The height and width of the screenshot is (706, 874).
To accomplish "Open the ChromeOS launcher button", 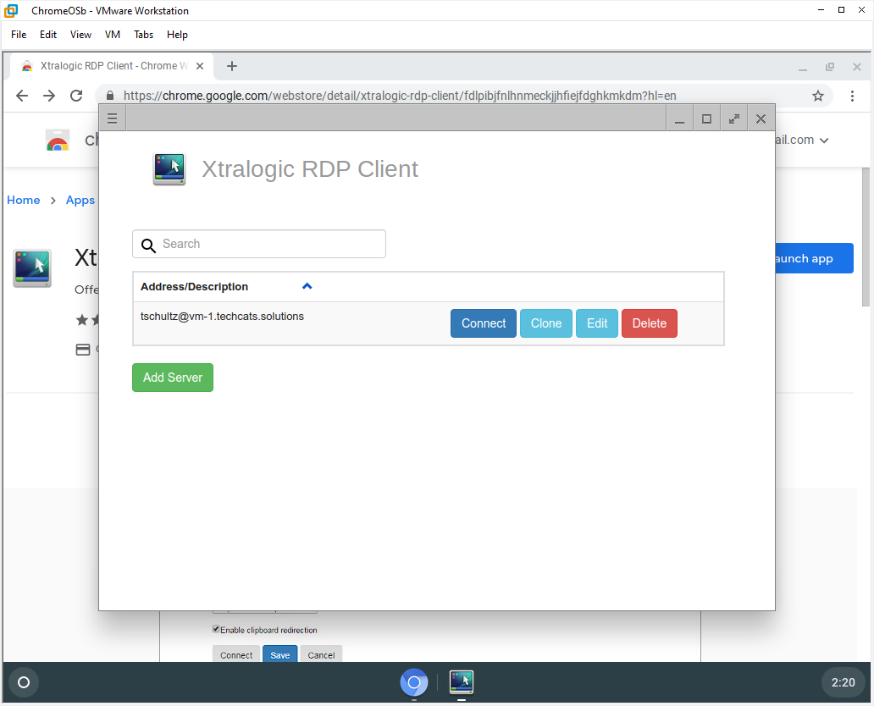I will (24, 682).
